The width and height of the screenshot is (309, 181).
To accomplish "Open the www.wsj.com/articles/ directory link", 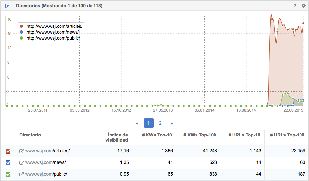I will point(47,151).
